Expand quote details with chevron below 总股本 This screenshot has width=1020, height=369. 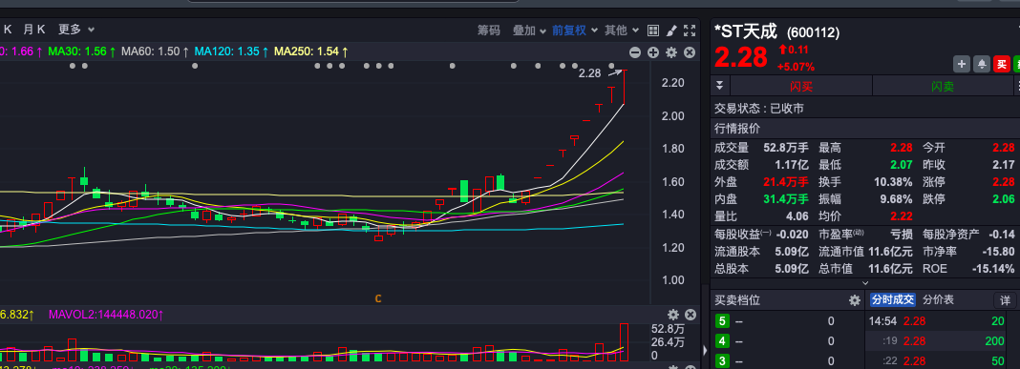pyautogui.click(x=865, y=283)
